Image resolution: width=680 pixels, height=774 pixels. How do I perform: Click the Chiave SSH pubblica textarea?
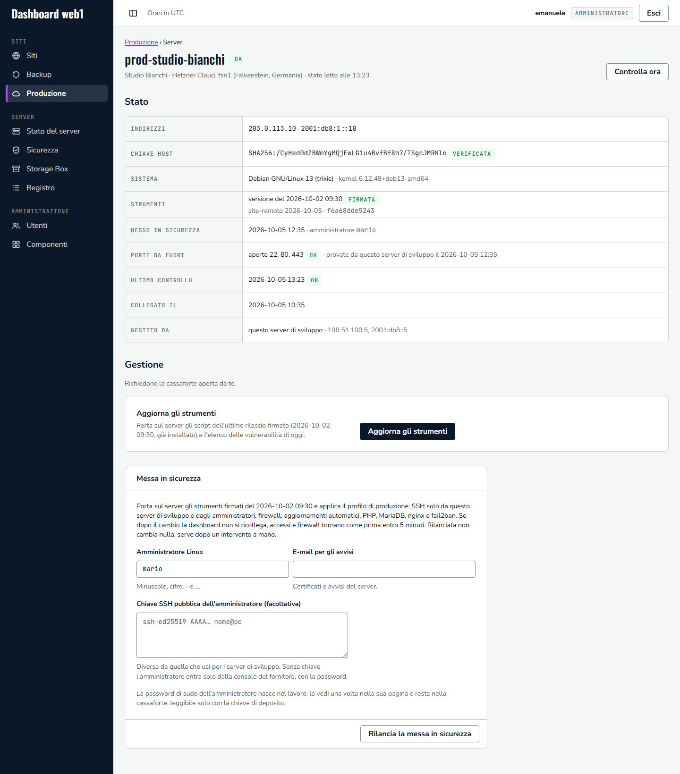pyautogui.click(x=242, y=635)
